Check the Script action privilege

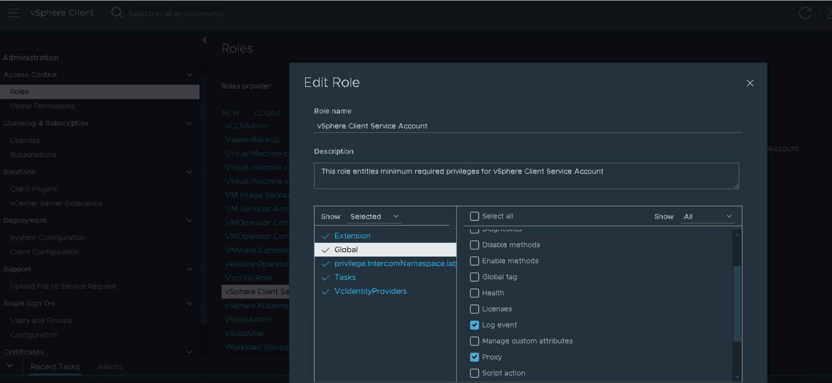[474, 373]
